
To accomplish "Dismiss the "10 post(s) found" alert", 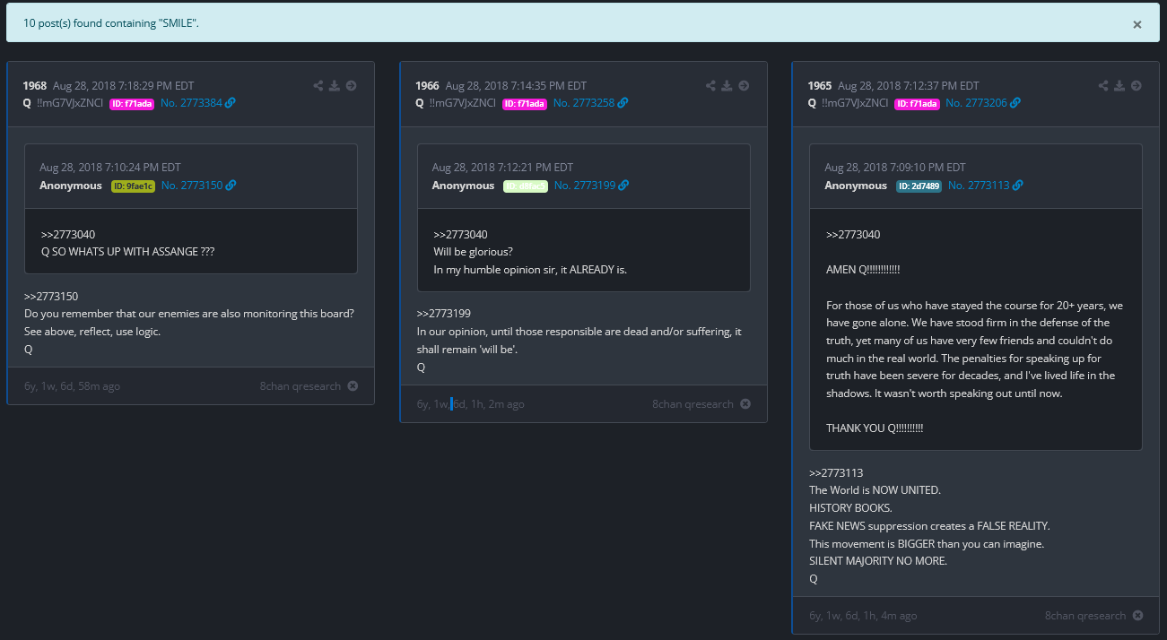I will [1137, 24].
